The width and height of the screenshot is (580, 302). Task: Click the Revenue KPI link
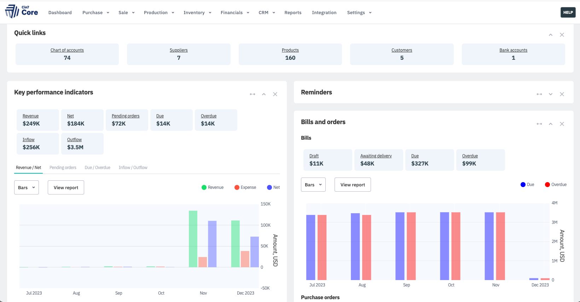[x=31, y=116]
